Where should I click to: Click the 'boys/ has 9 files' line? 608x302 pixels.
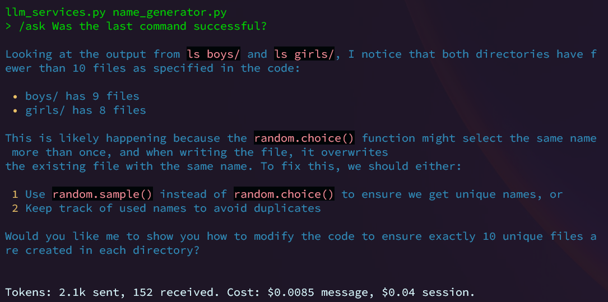(x=82, y=96)
